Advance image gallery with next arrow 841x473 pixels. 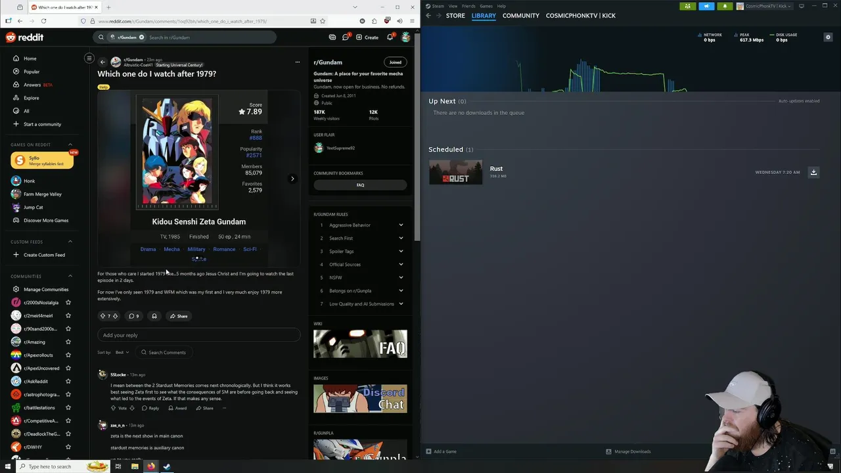292,179
